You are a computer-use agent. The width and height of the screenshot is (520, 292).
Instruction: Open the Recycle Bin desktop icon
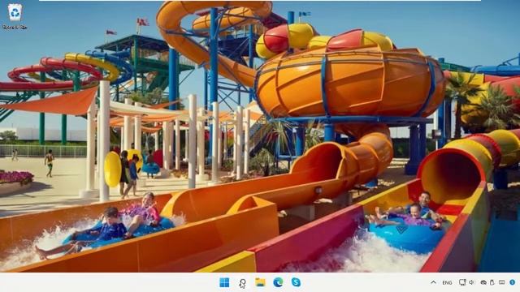(15, 16)
